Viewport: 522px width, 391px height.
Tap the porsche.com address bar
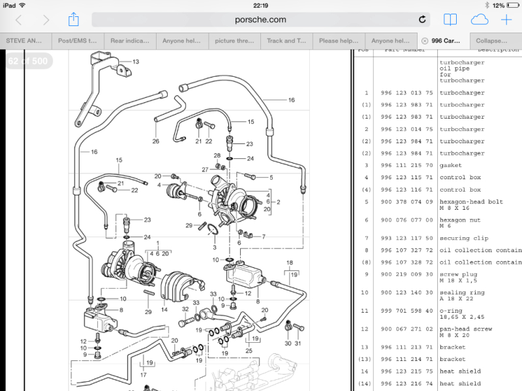tap(260, 20)
